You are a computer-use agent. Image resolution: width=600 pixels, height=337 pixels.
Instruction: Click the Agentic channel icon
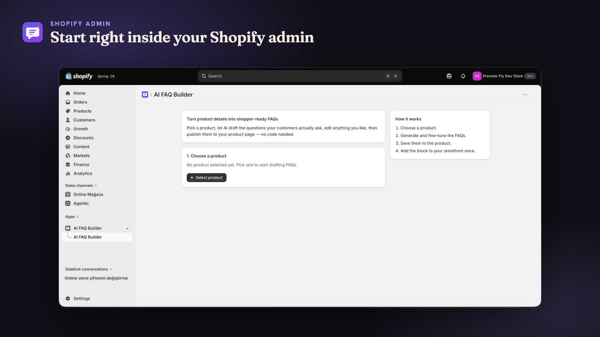(x=68, y=204)
